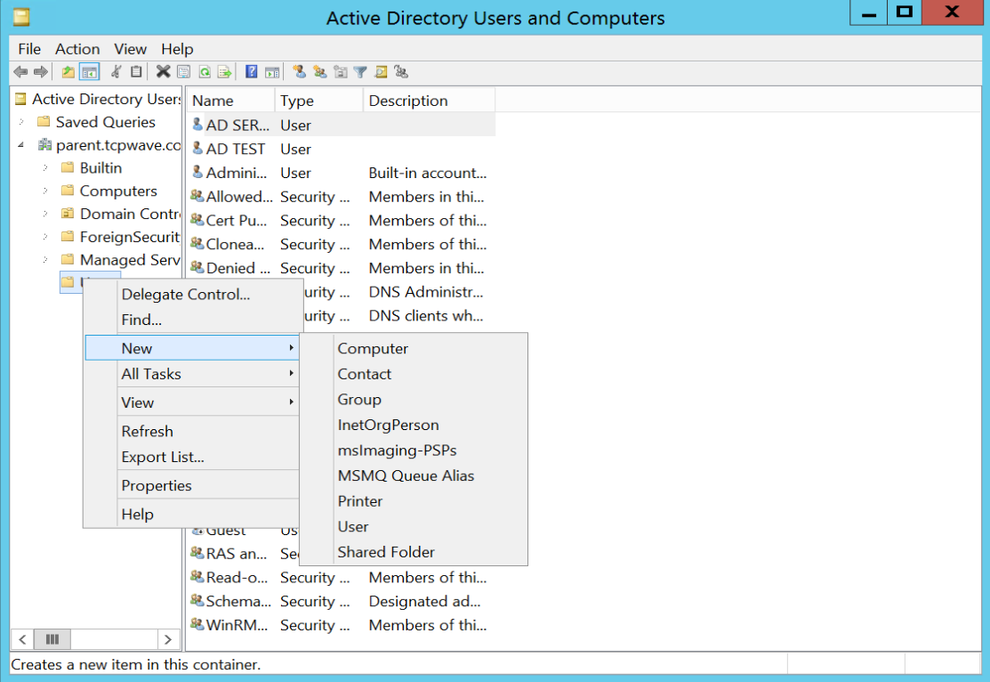Click the domain icon for parent.tcpwave
Screen dimensions: 990x682
click(44, 145)
